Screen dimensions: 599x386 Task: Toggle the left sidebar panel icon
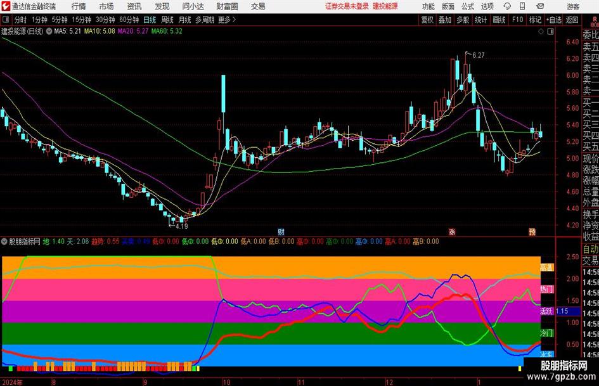pos(5,20)
